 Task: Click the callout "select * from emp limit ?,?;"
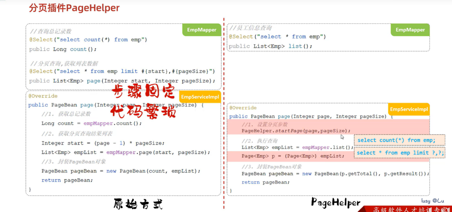pyautogui.click(x=400, y=153)
